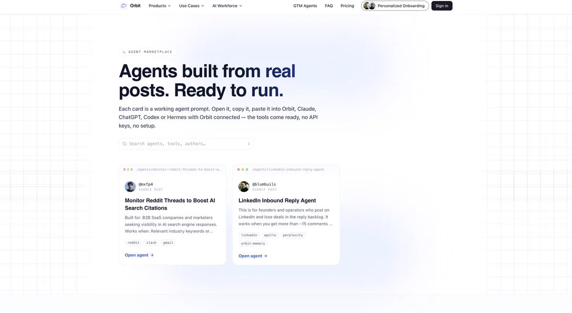Screen dimensions: 572x313
Task: Click the Use Cases chevron arrow
Action: click(x=203, y=6)
